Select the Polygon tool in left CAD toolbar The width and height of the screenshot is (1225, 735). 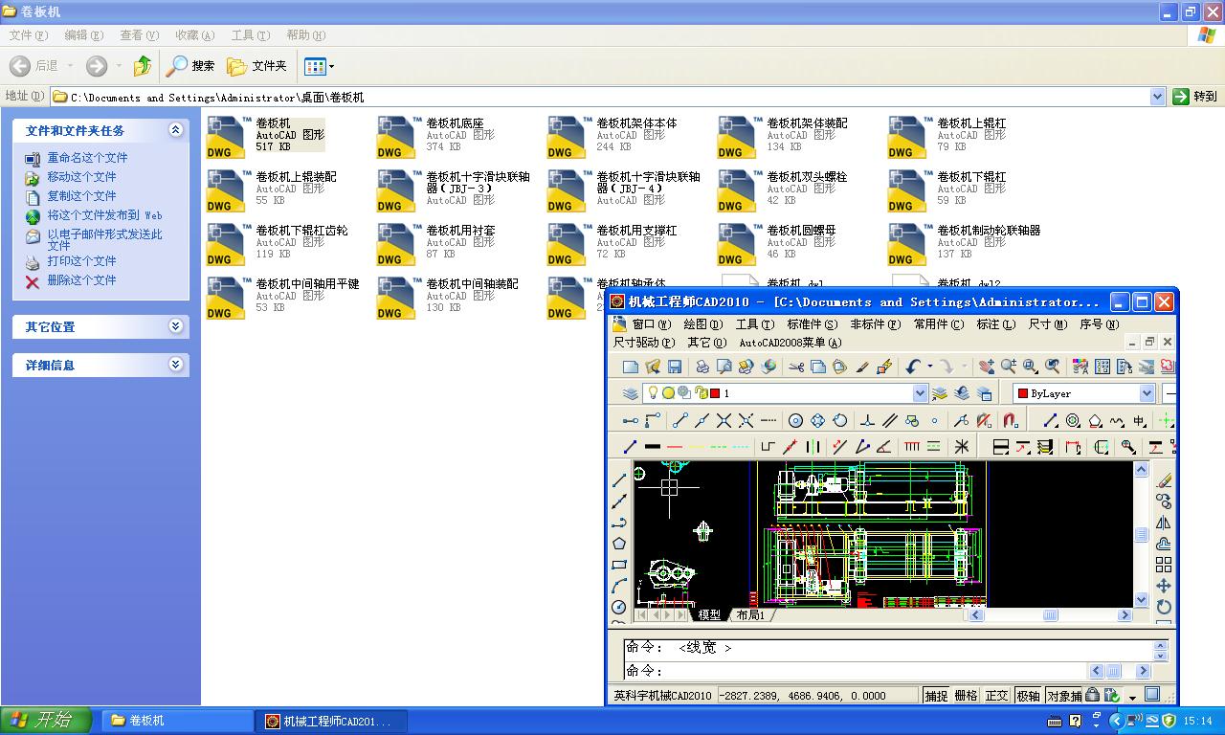click(619, 544)
